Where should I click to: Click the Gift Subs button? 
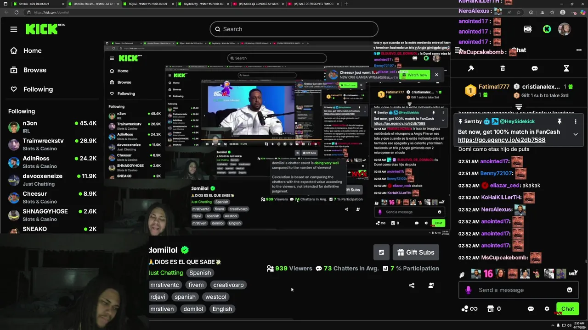click(x=416, y=252)
